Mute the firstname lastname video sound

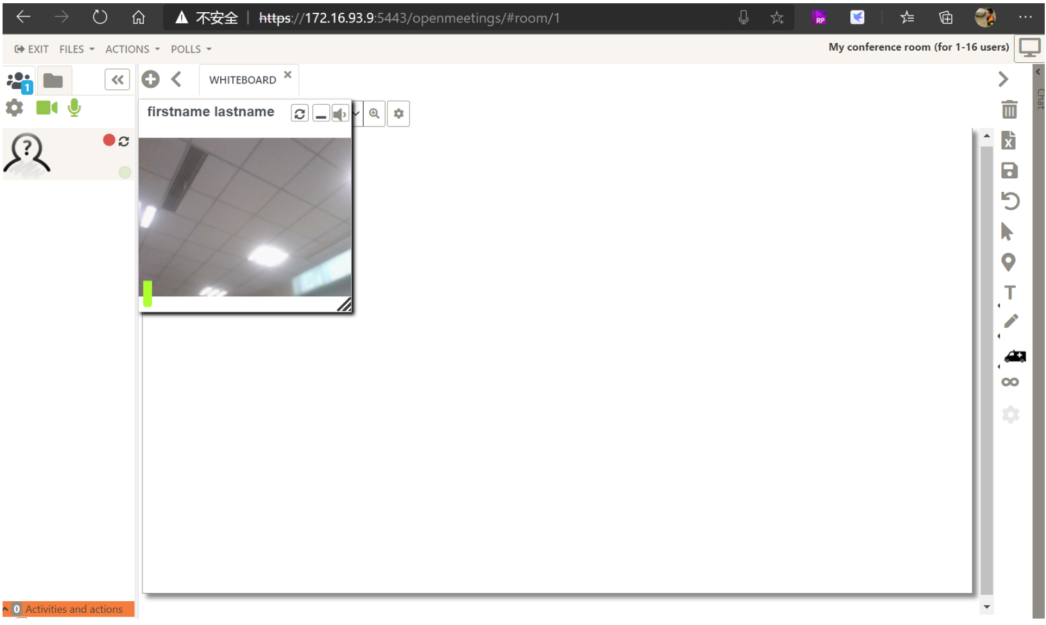(339, 114)
